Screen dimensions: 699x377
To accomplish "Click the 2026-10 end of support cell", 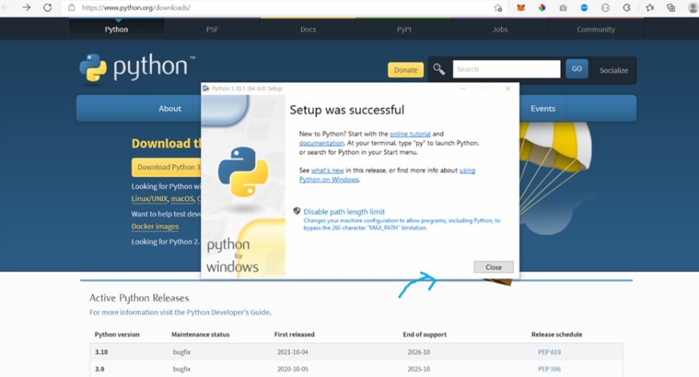I will 419,352.
